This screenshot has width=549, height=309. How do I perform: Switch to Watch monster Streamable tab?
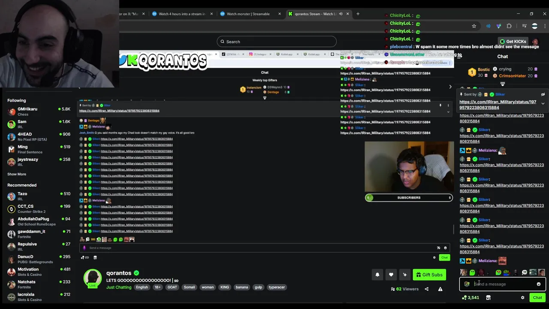[x=248, y=14]
